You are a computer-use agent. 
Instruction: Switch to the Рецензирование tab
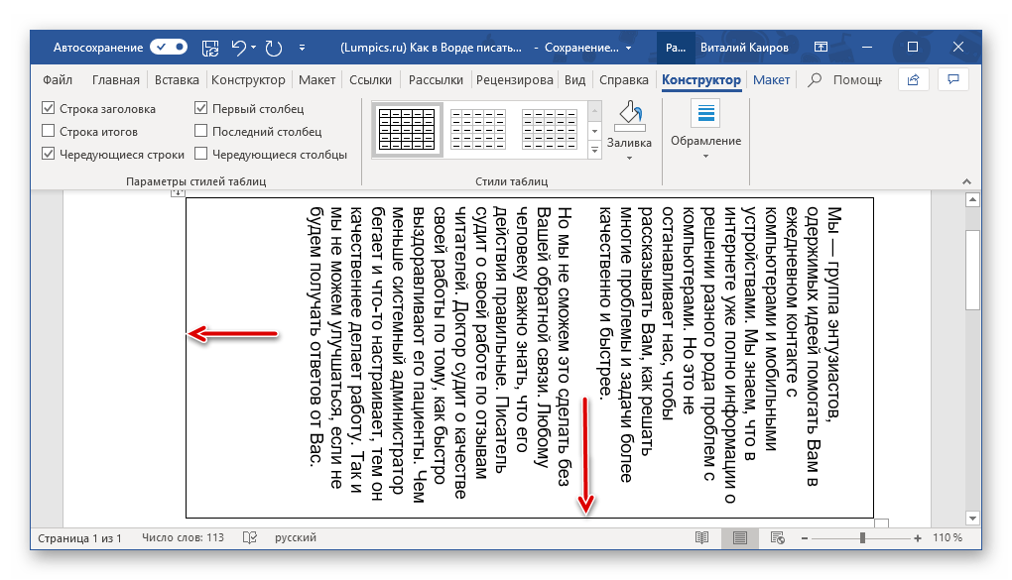click(514, 80)
